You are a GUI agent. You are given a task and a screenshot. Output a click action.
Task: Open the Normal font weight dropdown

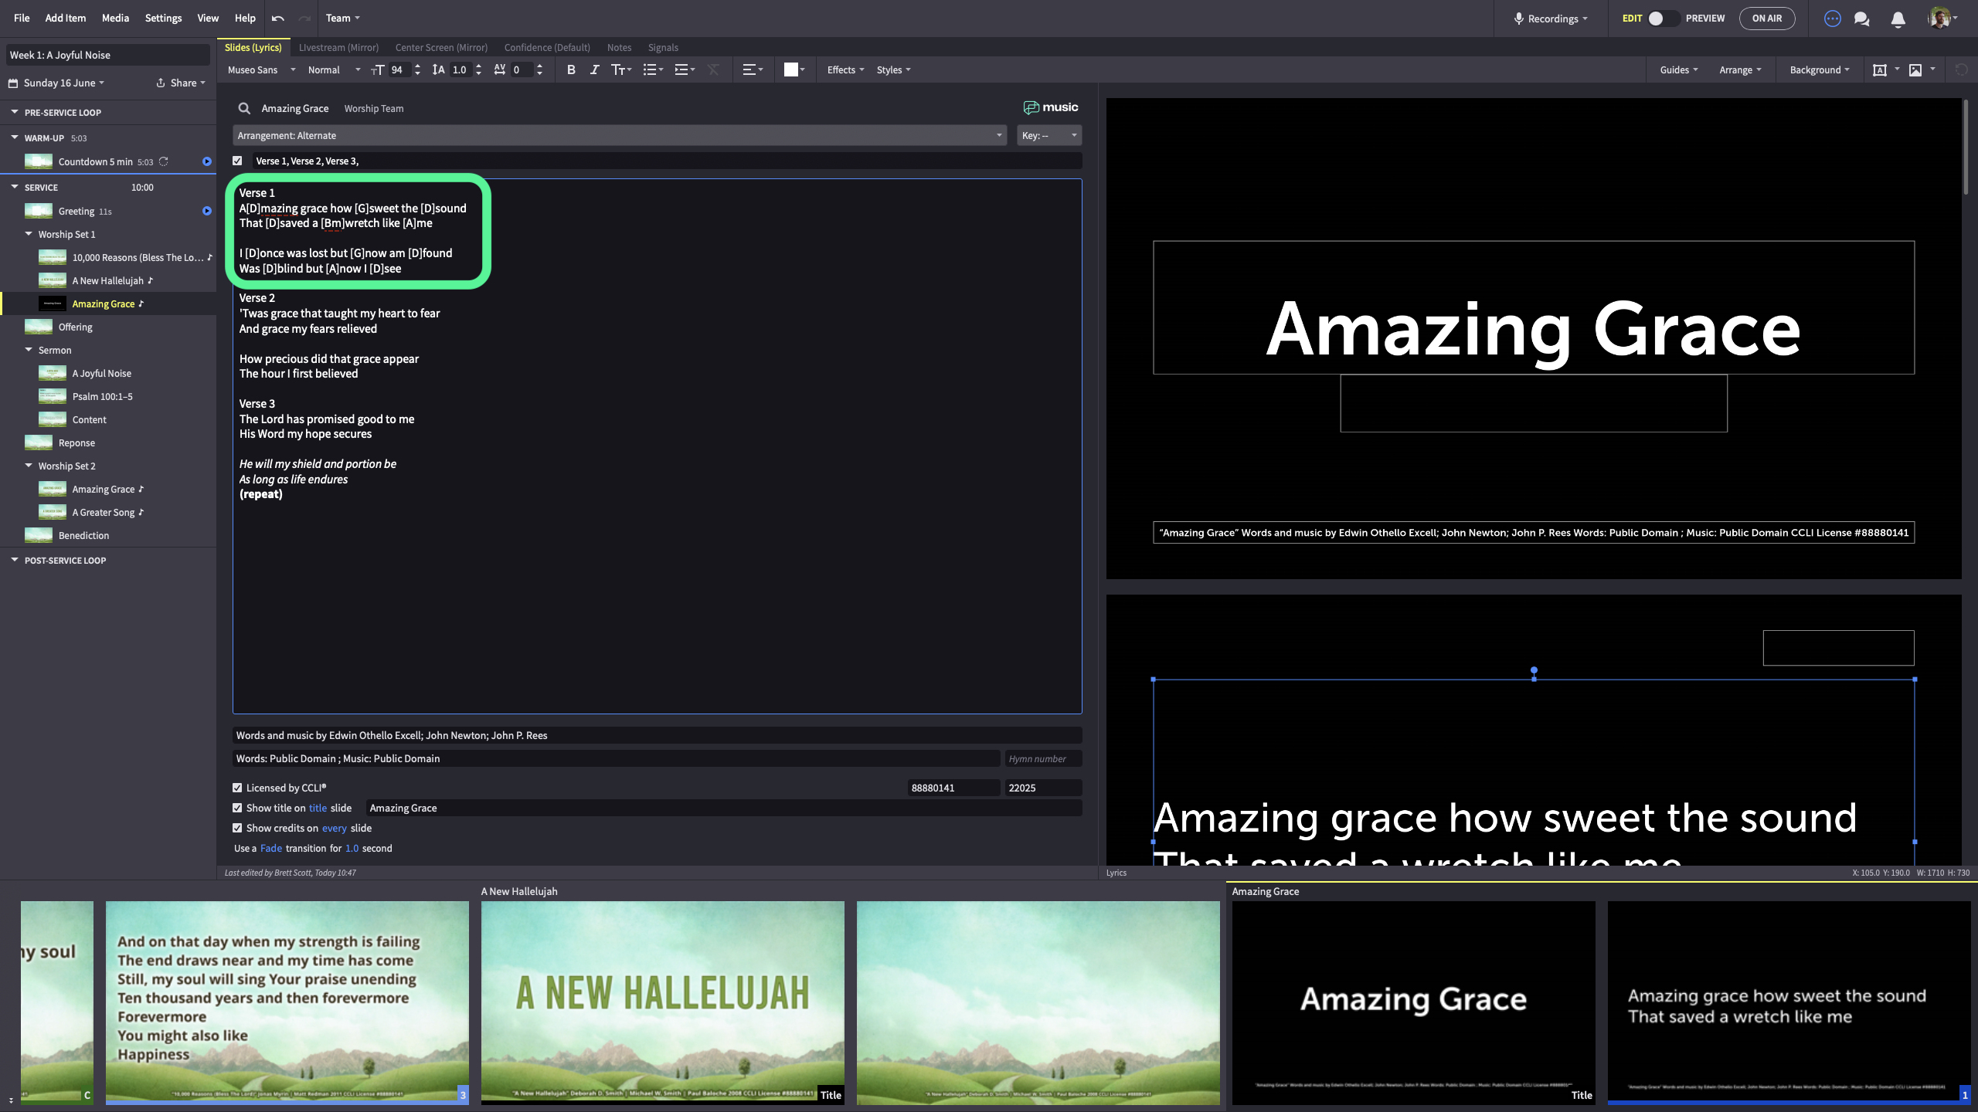334,70
